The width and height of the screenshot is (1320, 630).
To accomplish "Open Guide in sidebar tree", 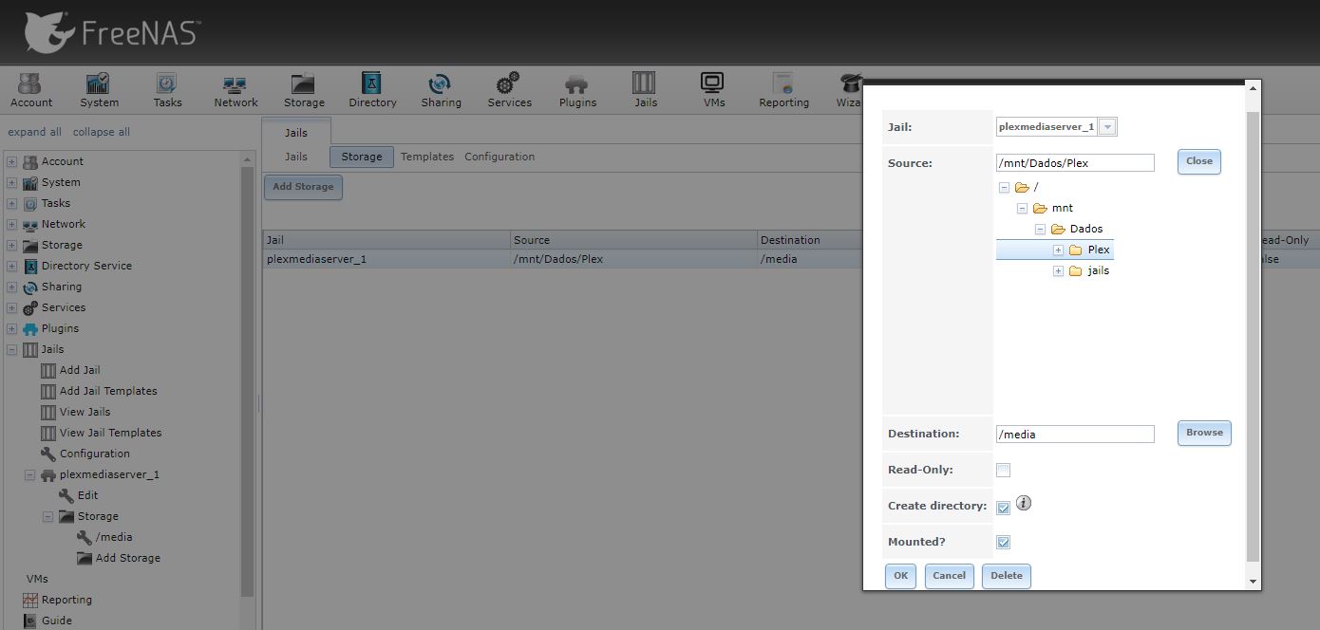I will click(56, 621).
